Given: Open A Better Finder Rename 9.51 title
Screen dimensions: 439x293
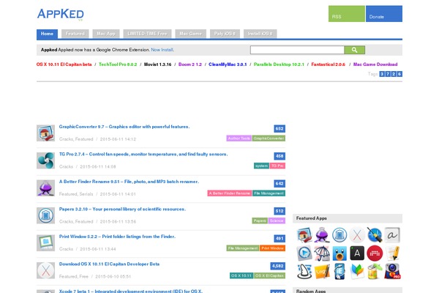Looking at the screenshot, I should (129, 182).
